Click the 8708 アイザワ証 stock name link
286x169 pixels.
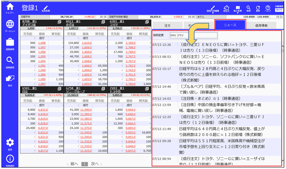coord(29,25)
